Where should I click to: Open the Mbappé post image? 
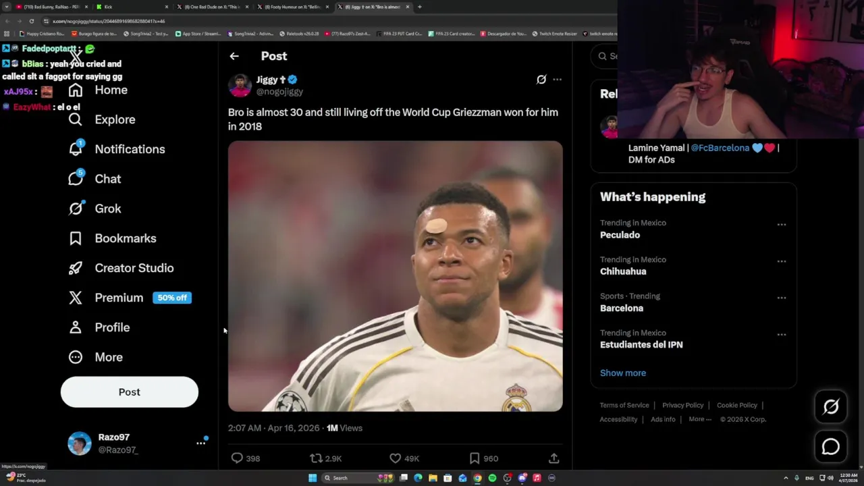point(395,276)
